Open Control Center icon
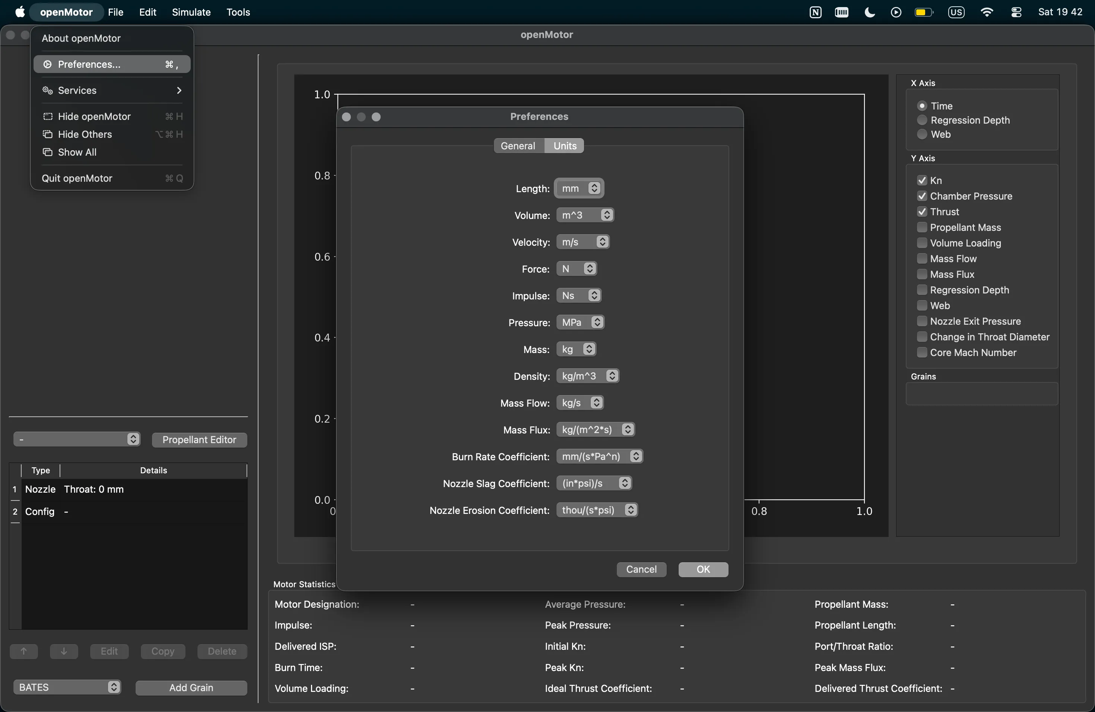The height and width of the screenshot is (712, 1095). pos(1016,12)
